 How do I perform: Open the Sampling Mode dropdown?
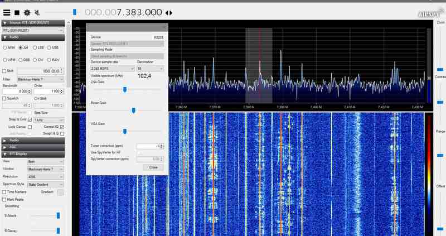click(127, 56)
